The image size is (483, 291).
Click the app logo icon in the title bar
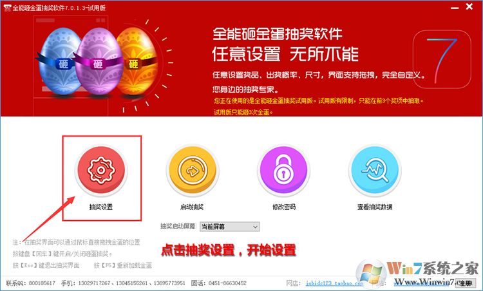7,8
